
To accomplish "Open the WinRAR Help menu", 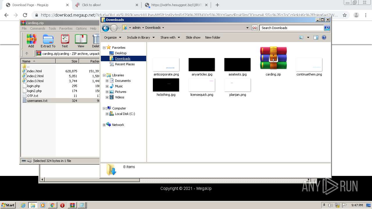I will 93,28.
